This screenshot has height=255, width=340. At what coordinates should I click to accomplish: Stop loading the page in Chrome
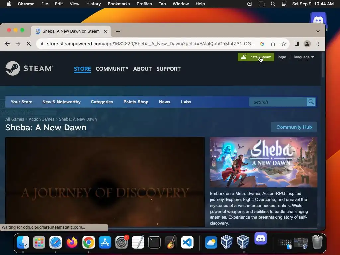point(29,44)
